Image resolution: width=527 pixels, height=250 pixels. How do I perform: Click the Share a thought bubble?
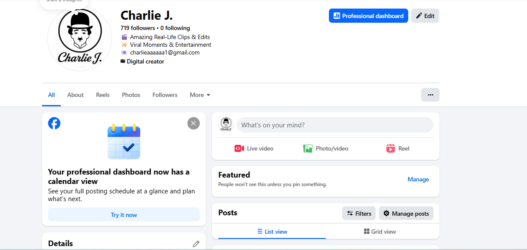pyautogui.click(x=64, y=3)
